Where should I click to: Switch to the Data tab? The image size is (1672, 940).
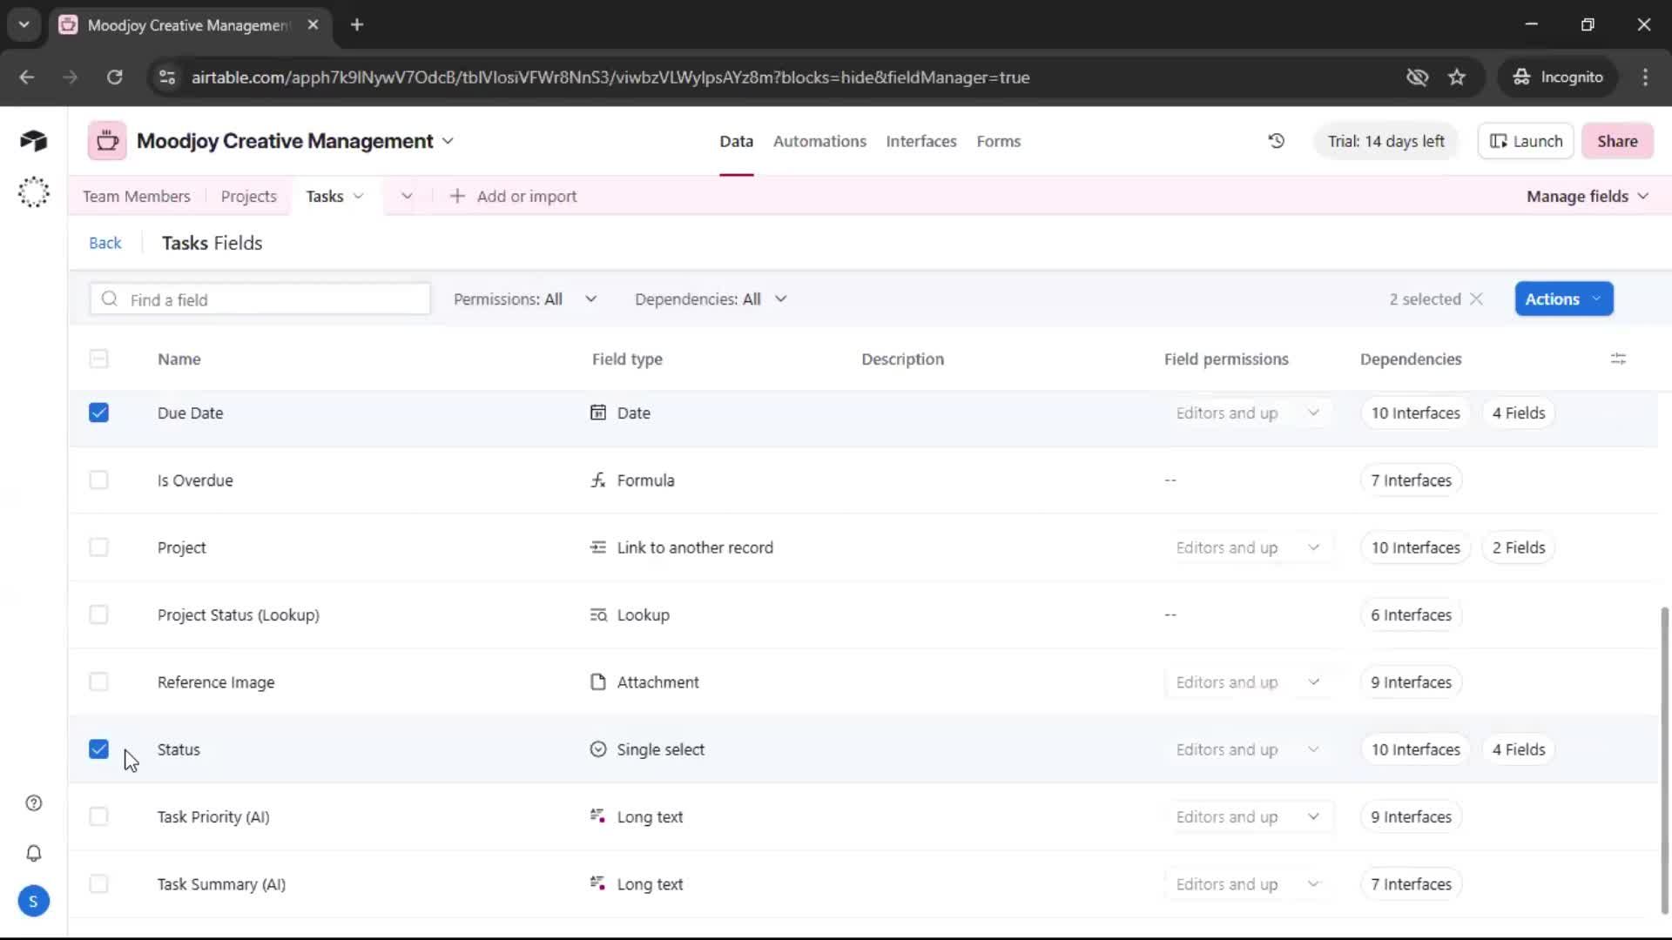736,141
